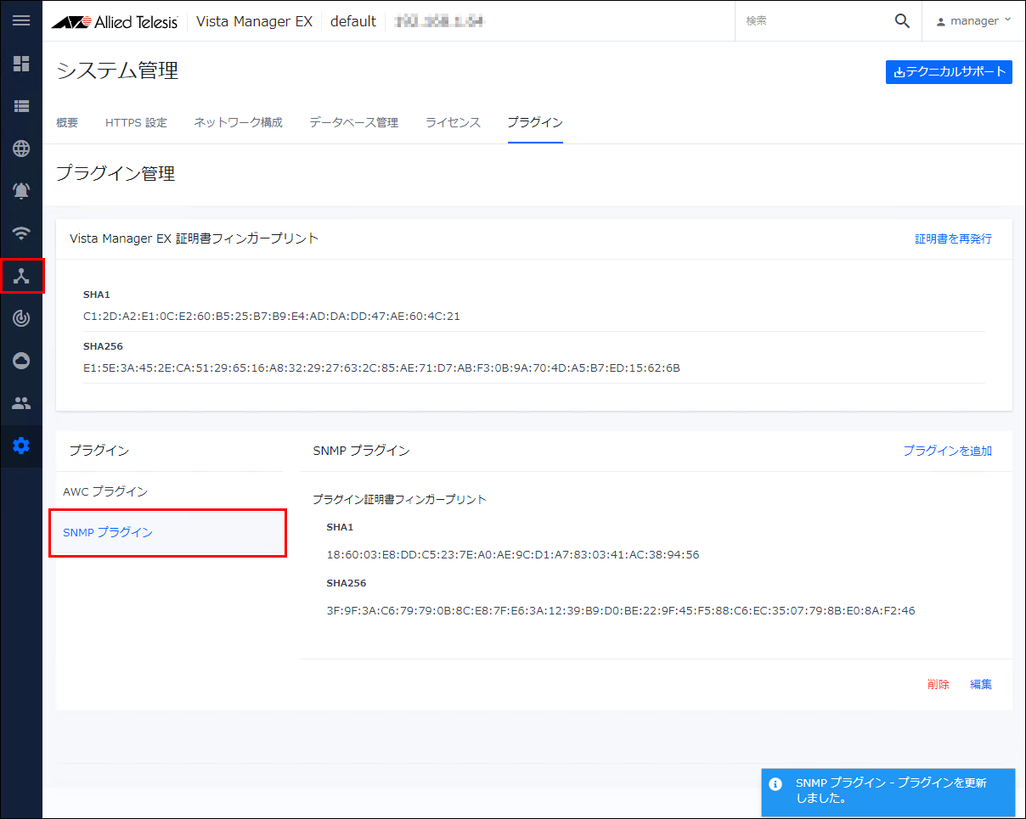Viewport: 1026px width, 819px height.
Task: Click the search magnifier icon
Action: coord(902,21)
